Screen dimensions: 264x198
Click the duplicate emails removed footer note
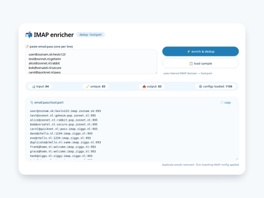click(200, 165)
